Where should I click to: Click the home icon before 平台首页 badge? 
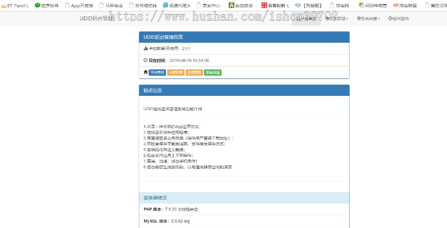(x=146, y=72)
